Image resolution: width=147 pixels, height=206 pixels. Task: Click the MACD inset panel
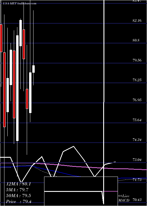point(81,191)
